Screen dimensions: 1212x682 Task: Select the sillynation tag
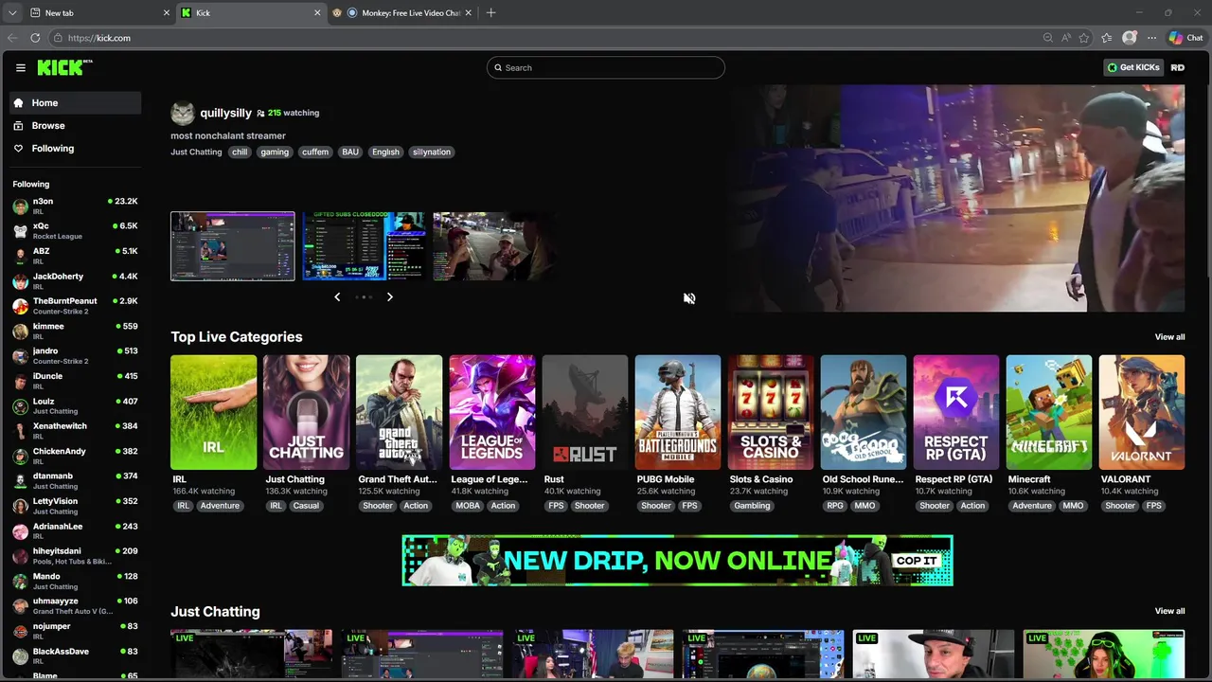tap(431, 152)
